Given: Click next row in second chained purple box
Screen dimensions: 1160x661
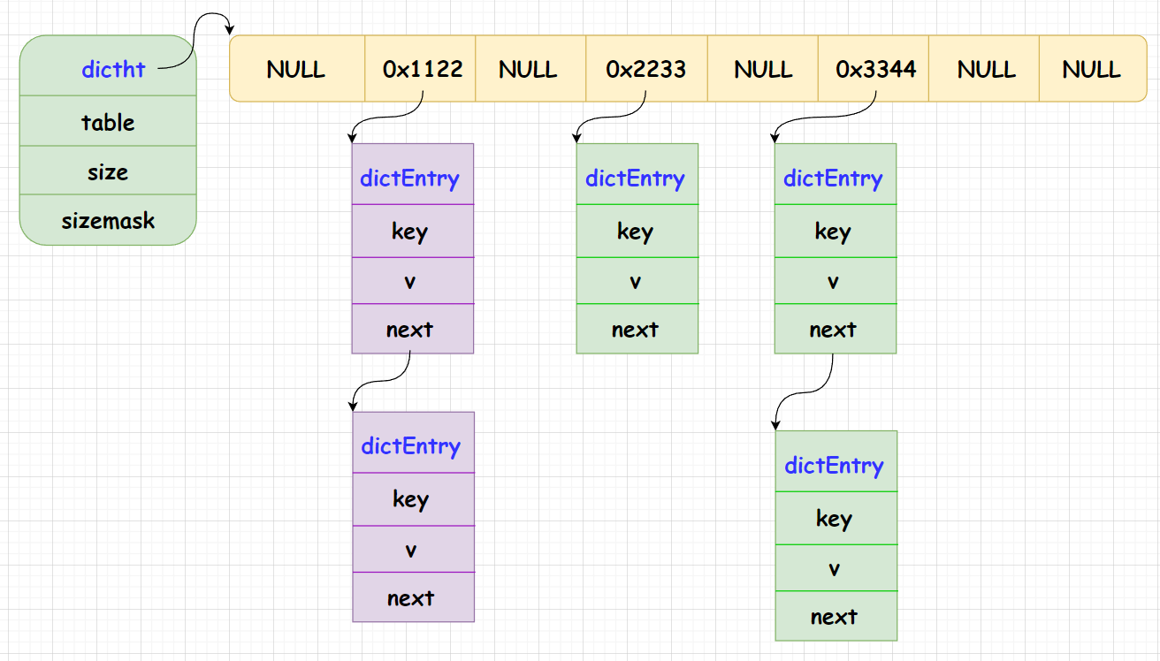Looking at the screenshot, I should click(x=414, y=597).
